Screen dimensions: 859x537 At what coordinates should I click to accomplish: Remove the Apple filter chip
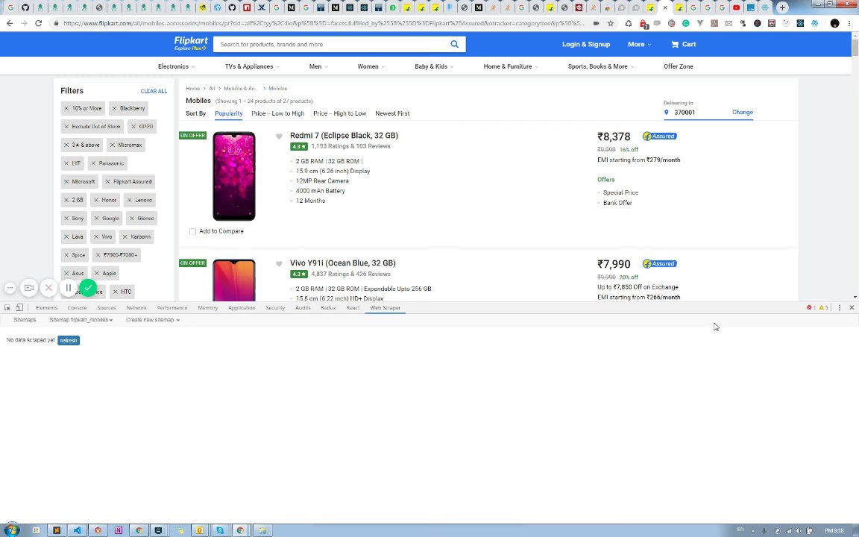pos(97,274)
